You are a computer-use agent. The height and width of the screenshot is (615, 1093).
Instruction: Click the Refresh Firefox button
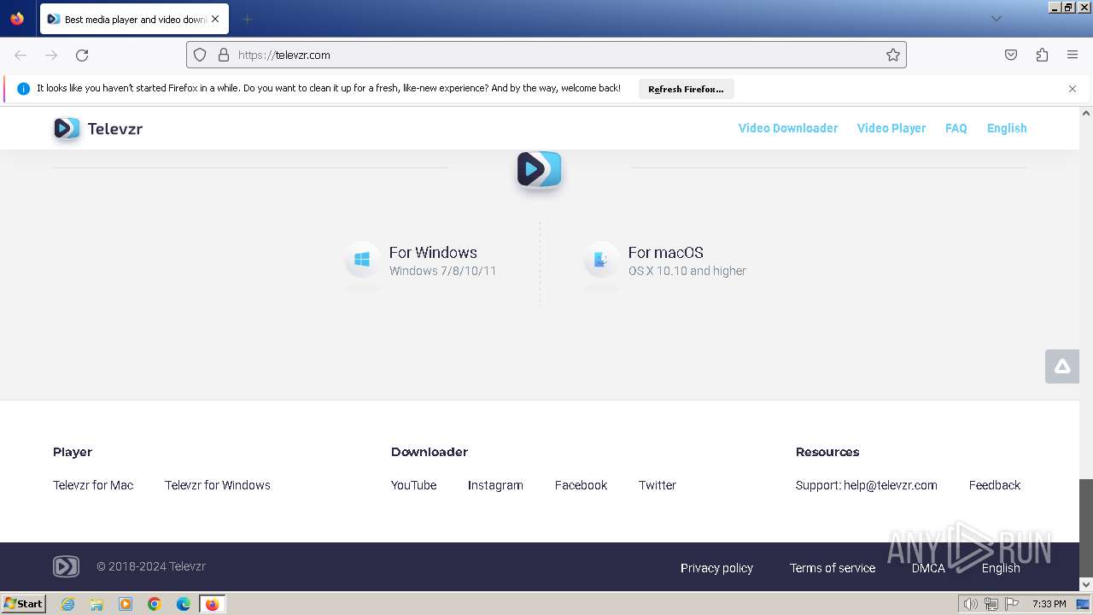[x=686, y=89]
